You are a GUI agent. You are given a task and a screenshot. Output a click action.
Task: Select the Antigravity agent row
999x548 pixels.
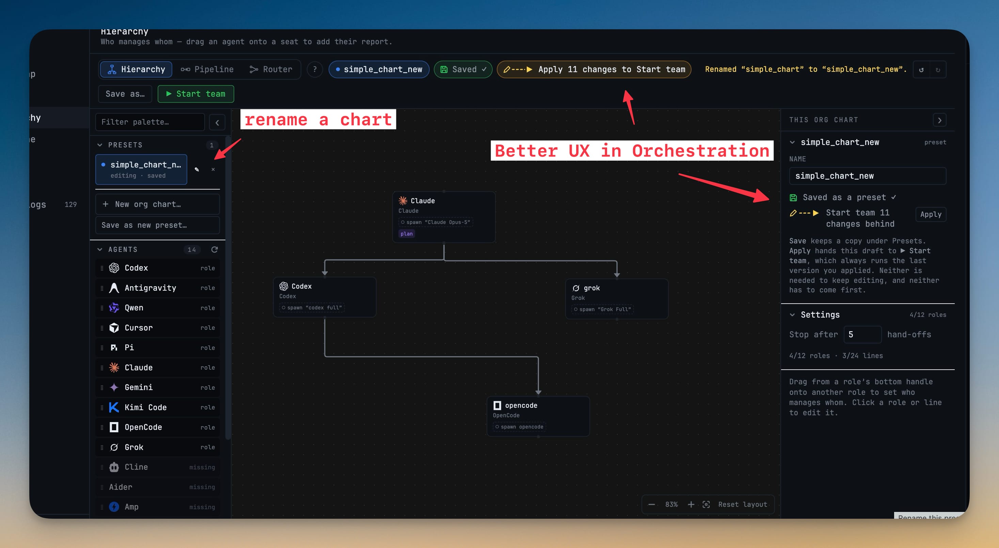tap(157, 288)
